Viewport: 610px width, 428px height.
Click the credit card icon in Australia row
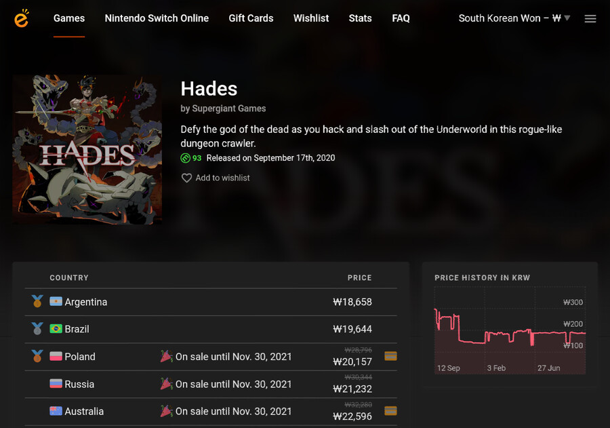[x=390, y=411]
